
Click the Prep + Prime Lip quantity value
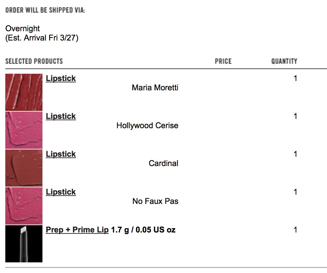pos(295,230)
